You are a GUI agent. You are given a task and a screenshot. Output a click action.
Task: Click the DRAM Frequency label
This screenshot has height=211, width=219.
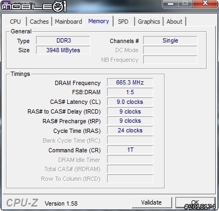77,83
